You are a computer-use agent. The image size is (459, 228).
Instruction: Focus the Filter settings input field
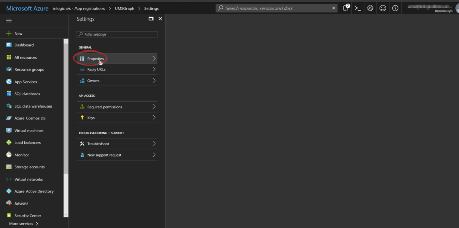coord(117,34)
